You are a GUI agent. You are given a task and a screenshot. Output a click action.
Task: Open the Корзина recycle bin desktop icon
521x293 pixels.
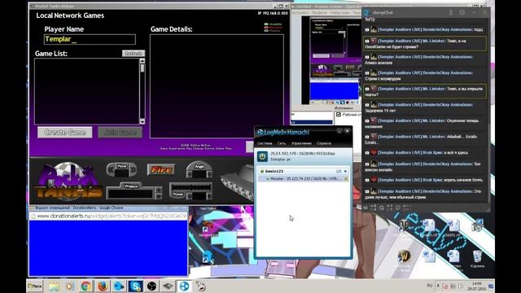pyautogui.click(x=477, y=260)
